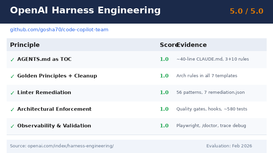
Task: Select the Observability & Validation principle
Action: 54,125
